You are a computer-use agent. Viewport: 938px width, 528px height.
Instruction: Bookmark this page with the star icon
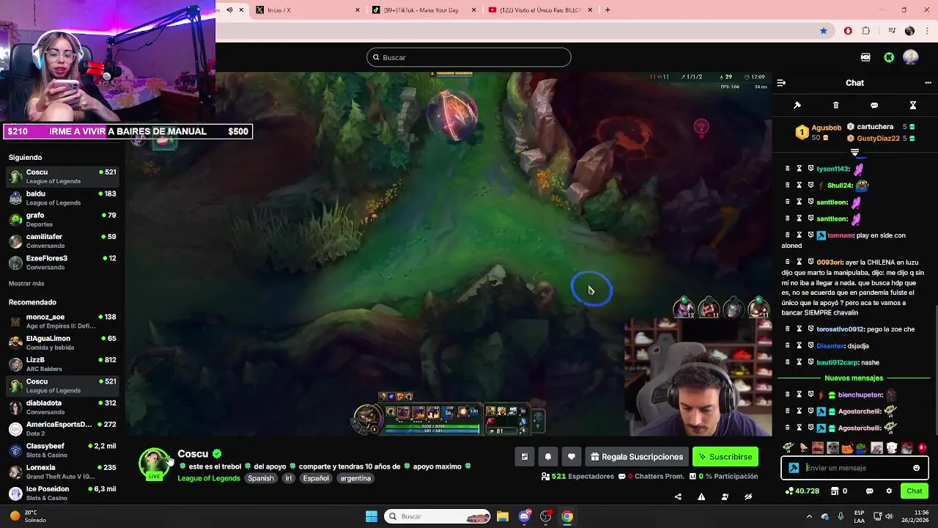824,31
